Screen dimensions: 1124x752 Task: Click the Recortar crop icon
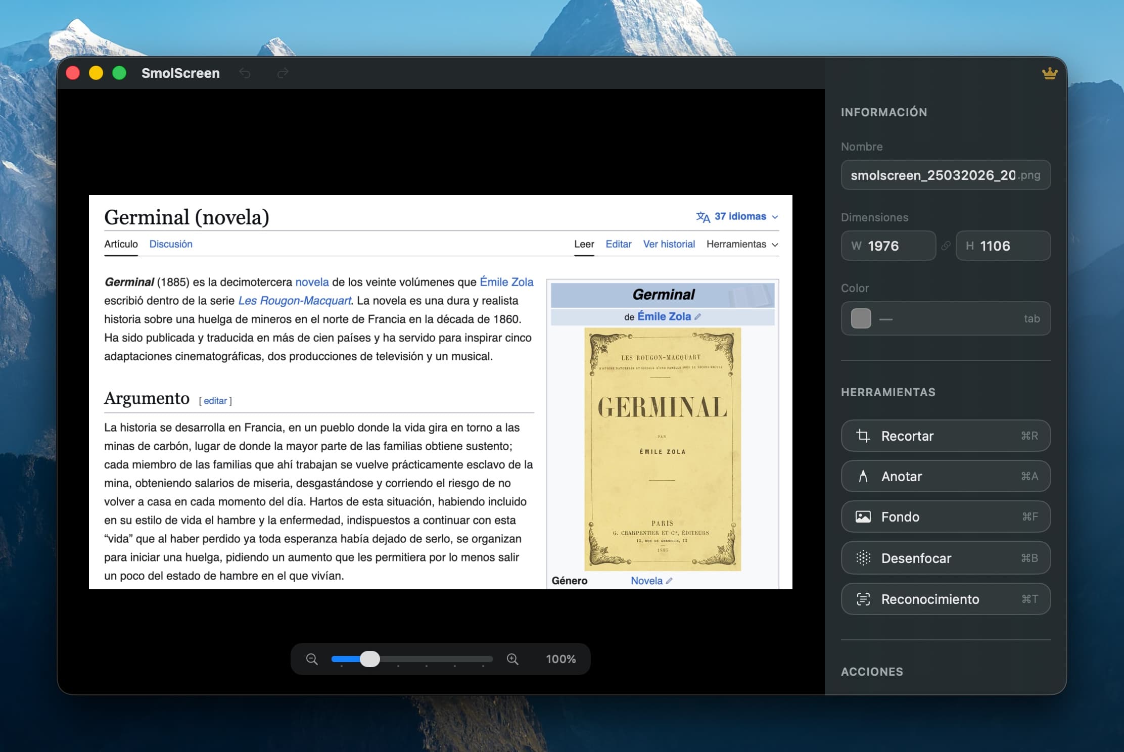(x=863, y=436)
